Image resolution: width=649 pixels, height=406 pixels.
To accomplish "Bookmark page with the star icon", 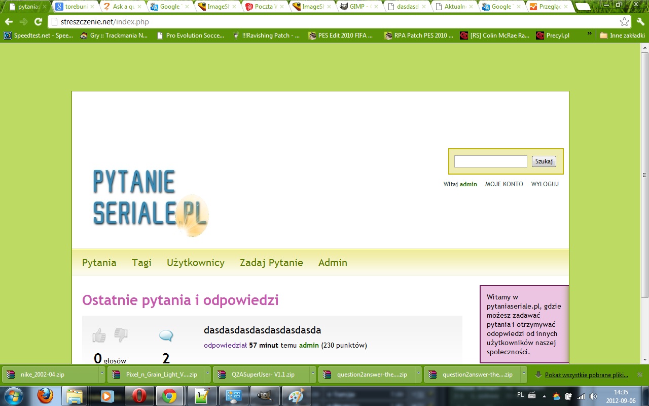I will coord(624,22).
